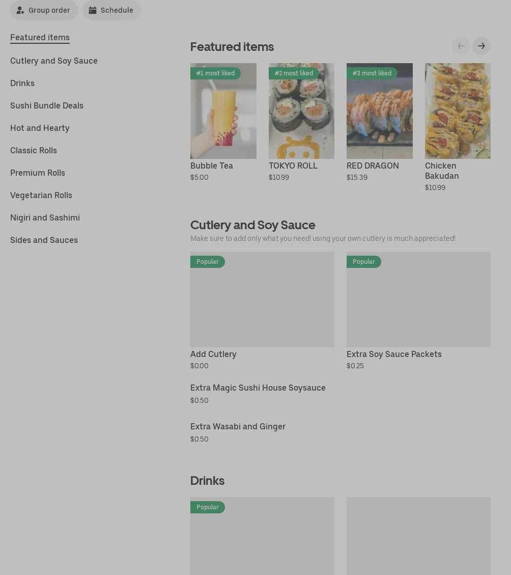
Task: Open Sushi Bundle Deals category
Action: click(x=46, y=105)
